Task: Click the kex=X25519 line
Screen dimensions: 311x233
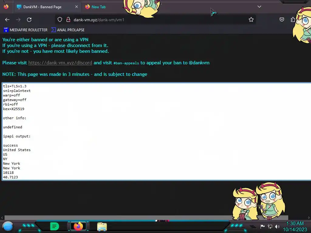Action: (x=14, y=109)
